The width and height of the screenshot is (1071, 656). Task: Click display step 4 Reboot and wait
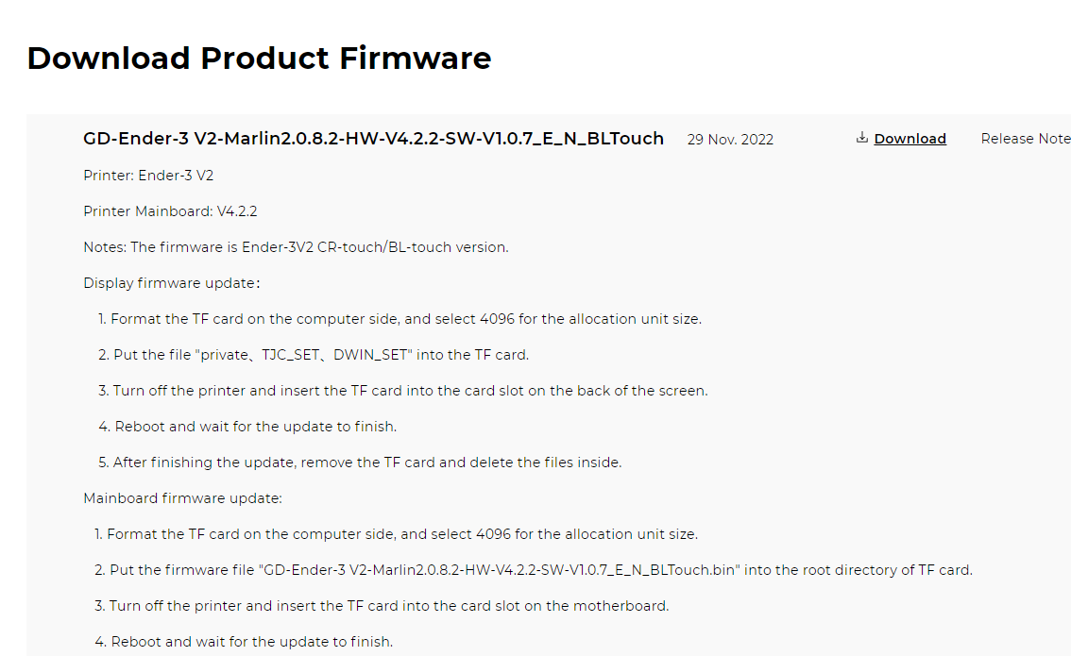247,427
